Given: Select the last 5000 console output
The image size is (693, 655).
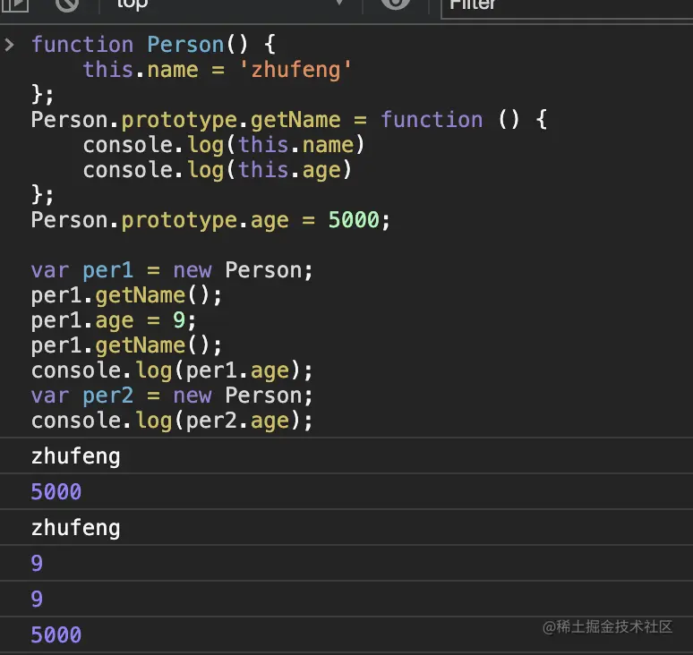Looking at the screenshot, I should 56,635.
